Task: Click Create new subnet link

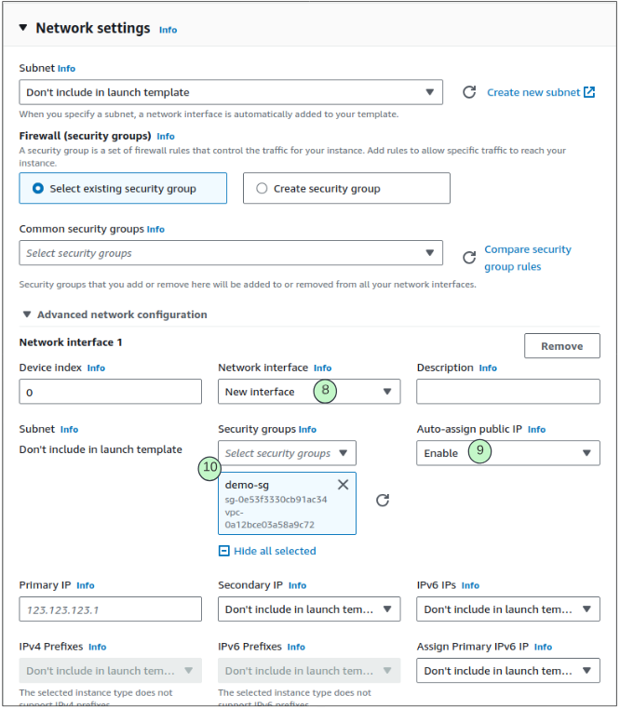Action: (533, 92)
